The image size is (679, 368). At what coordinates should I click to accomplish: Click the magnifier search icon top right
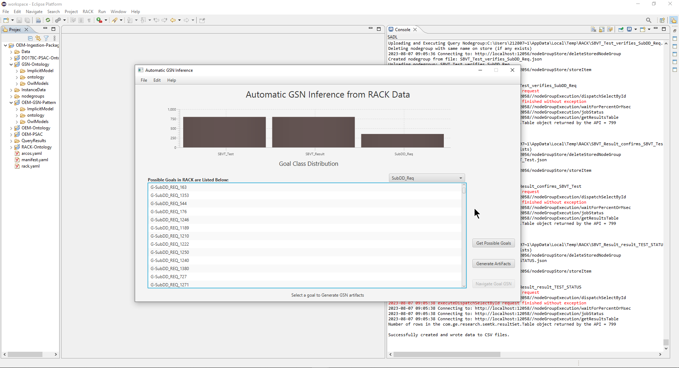[649, 20]
